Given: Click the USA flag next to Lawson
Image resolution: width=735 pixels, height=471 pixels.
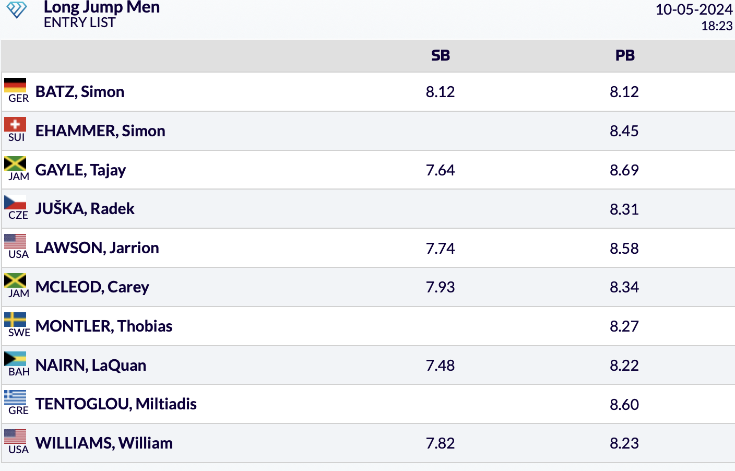Looking at the screenshot, I should coord(15,241).
